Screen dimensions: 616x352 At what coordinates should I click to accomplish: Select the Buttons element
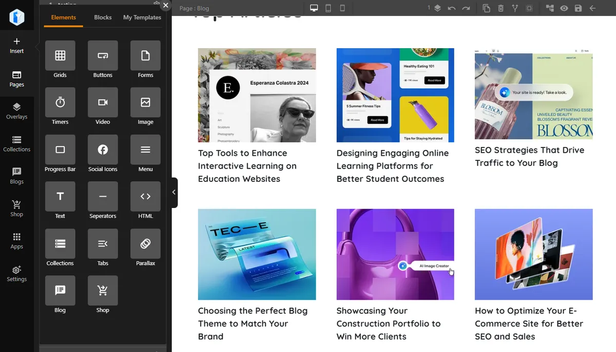coord(103,55)
